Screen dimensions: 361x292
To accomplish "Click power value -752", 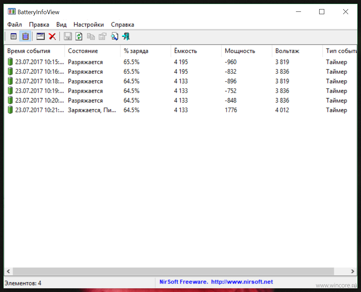I will [x=231, y=91].
